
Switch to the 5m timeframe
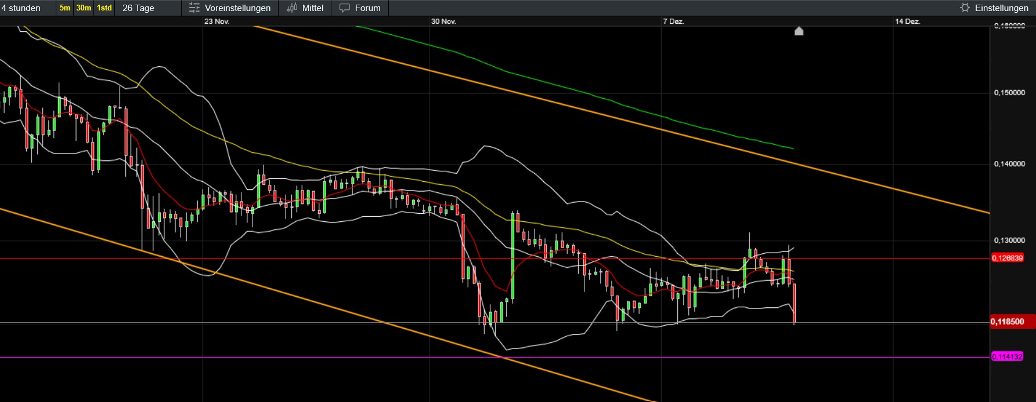pyautogui.click(x=64, y=8)
